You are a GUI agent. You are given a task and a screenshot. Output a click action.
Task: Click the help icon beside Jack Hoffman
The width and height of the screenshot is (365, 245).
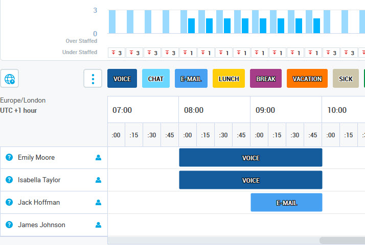pyautogui.click(x=9, y=203)
